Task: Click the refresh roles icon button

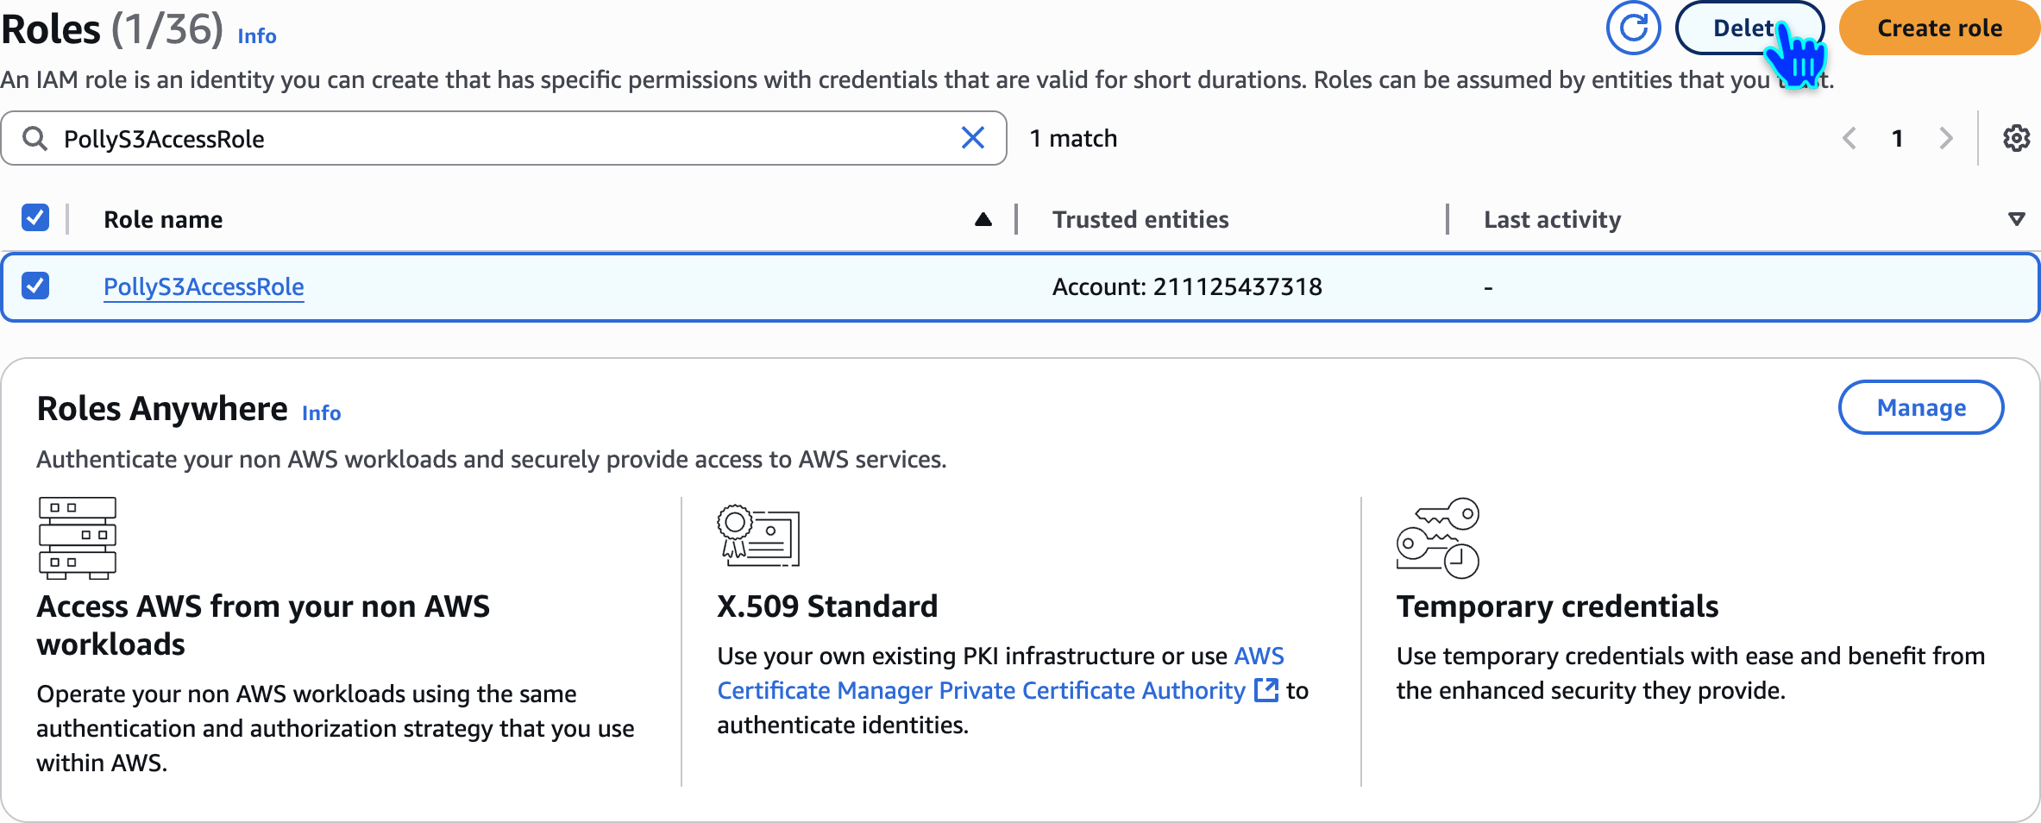Action: pos(1633,28)
